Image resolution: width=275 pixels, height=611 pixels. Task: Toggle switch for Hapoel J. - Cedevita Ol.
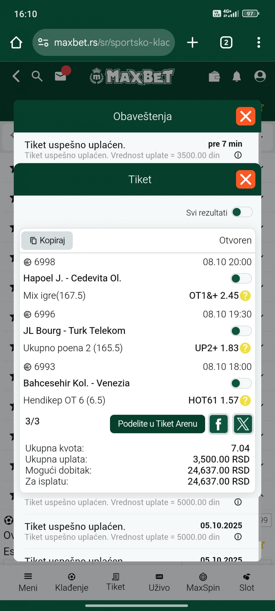point(241,278)
